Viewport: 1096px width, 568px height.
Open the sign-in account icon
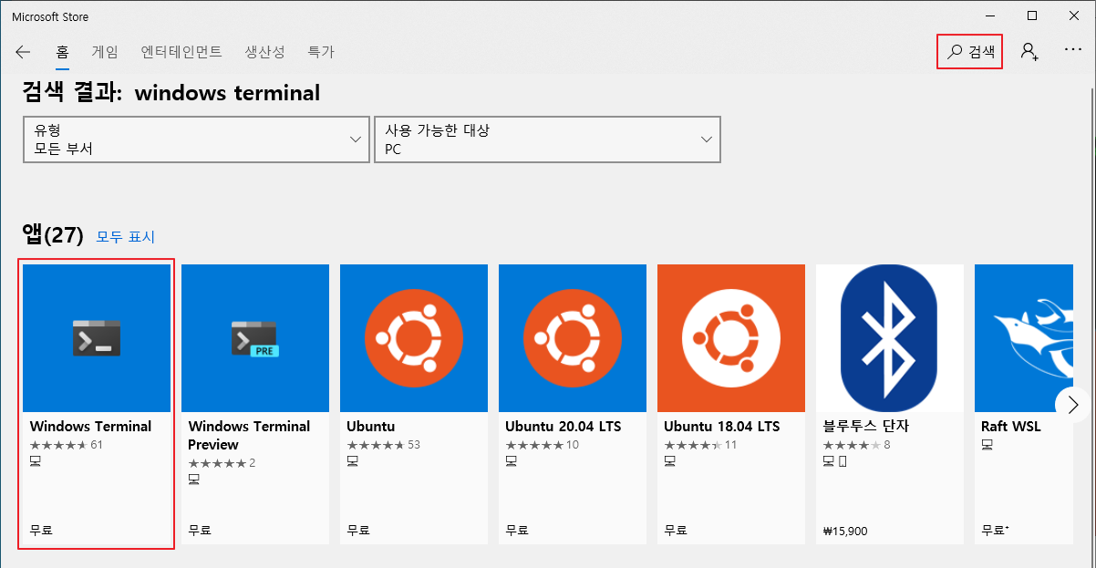(x=1029, y=51)
